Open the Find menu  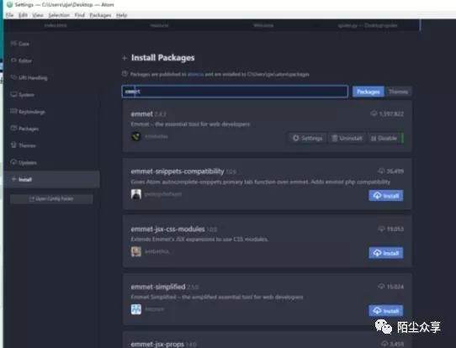(x=80, y=15)
